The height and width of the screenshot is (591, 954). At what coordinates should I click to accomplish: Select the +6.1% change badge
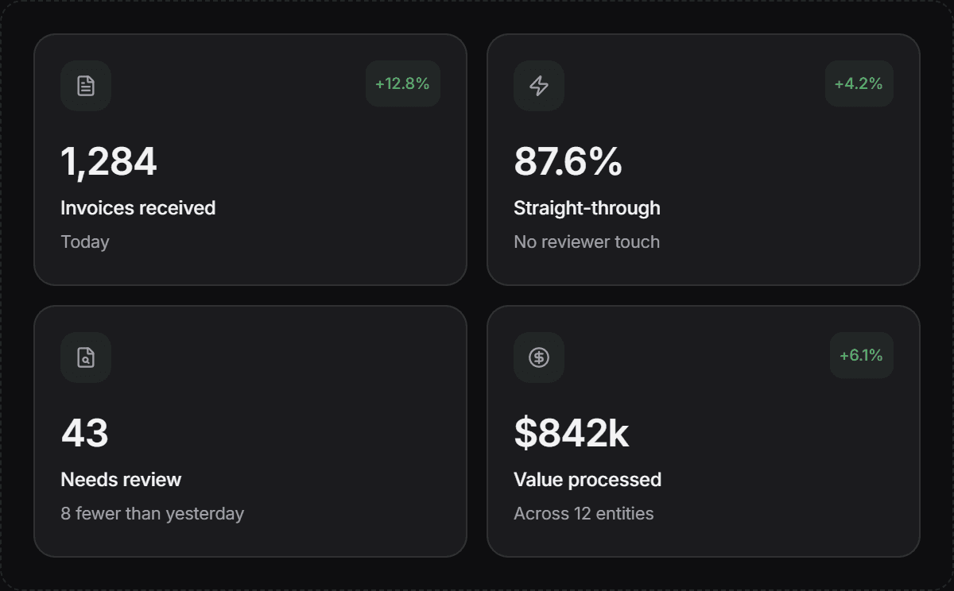(861, 355)
